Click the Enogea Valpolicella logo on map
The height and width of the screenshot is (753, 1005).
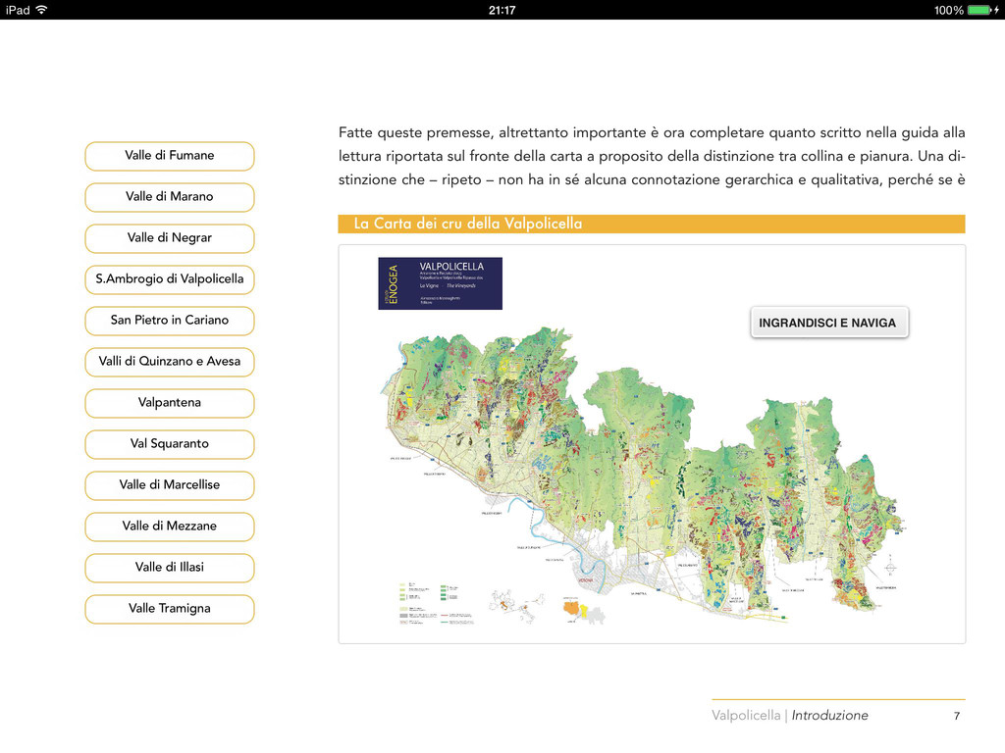pyautogui.click(x=440, y=283)
